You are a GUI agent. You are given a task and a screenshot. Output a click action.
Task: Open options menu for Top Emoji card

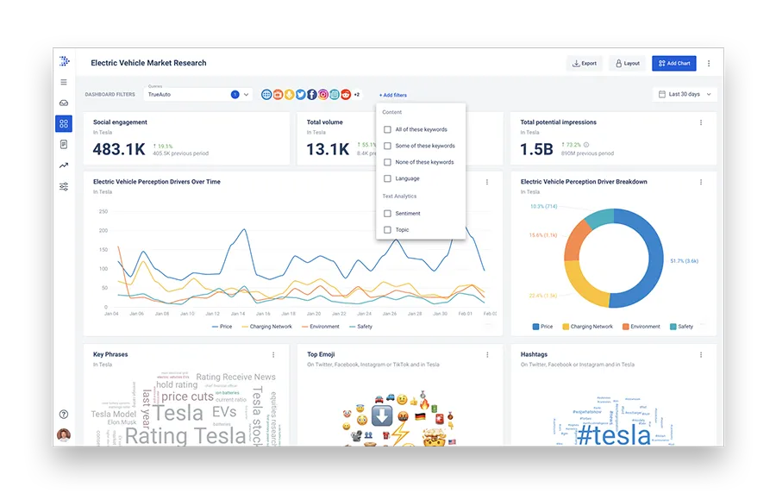click(487, 355)
